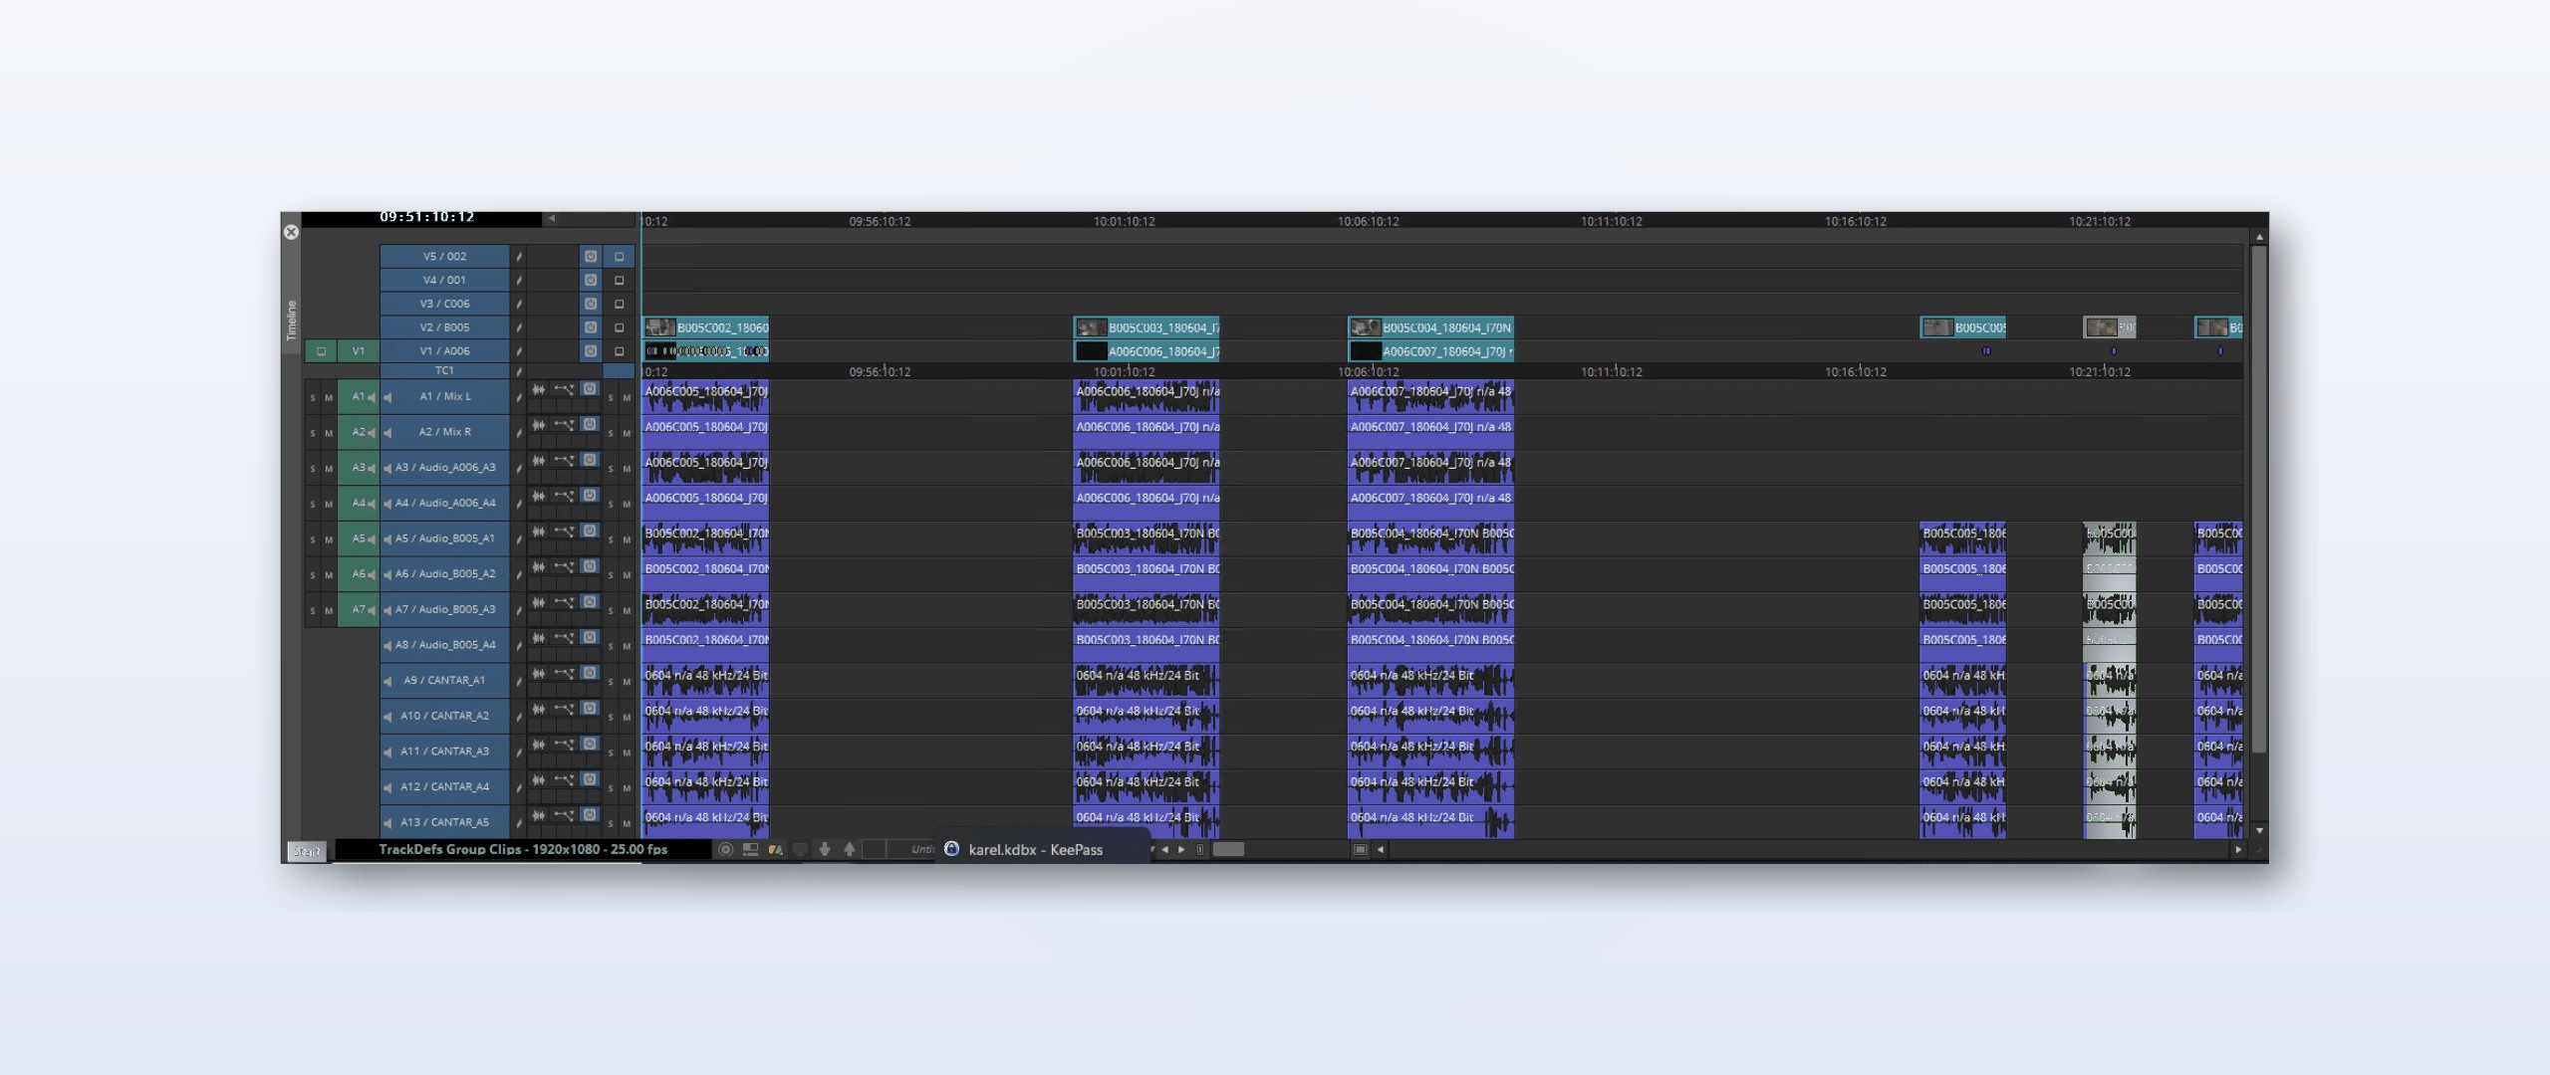Click the clip gain/automation icon on track A1 / Mix L
Image resolution: width=2550 pixels, height=1075 pixels.
564,389
